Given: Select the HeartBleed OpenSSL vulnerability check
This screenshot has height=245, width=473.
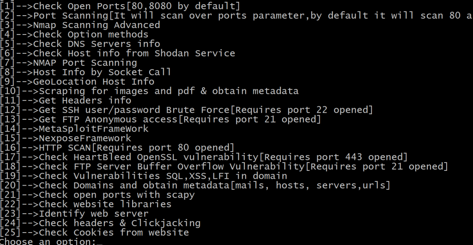Looking at the screenshot, I should [203, 157].
